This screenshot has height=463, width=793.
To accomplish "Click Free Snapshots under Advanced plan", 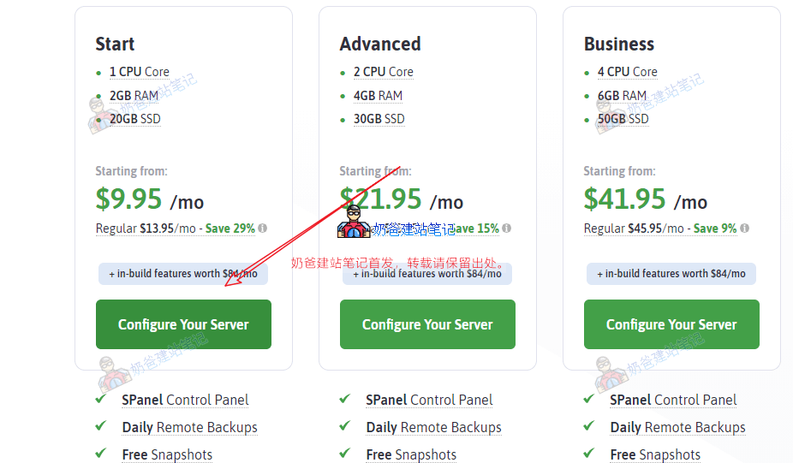I will point(411,454).
